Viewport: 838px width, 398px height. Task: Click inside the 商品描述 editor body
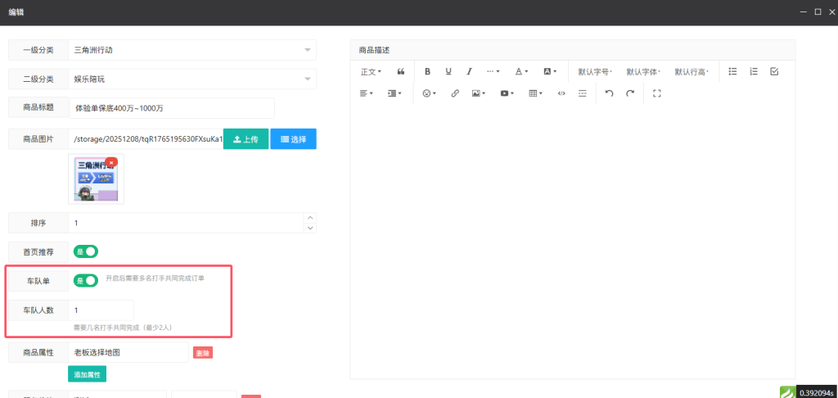click(x=572, y=241)
